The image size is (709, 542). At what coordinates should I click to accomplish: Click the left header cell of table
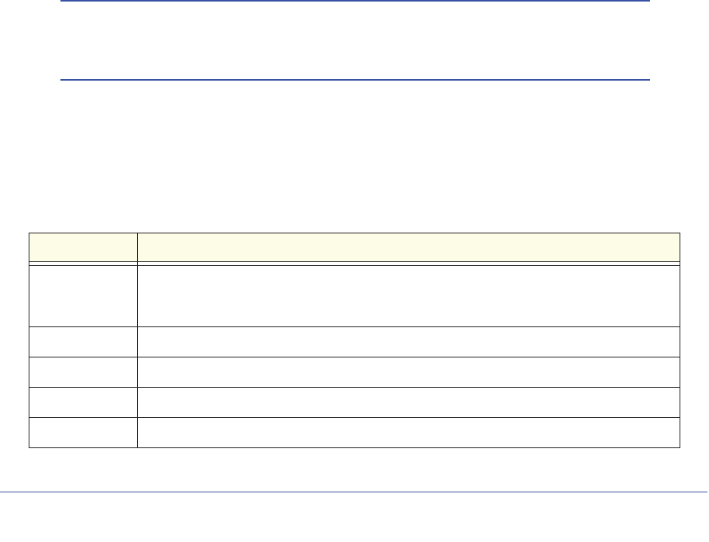83,247
